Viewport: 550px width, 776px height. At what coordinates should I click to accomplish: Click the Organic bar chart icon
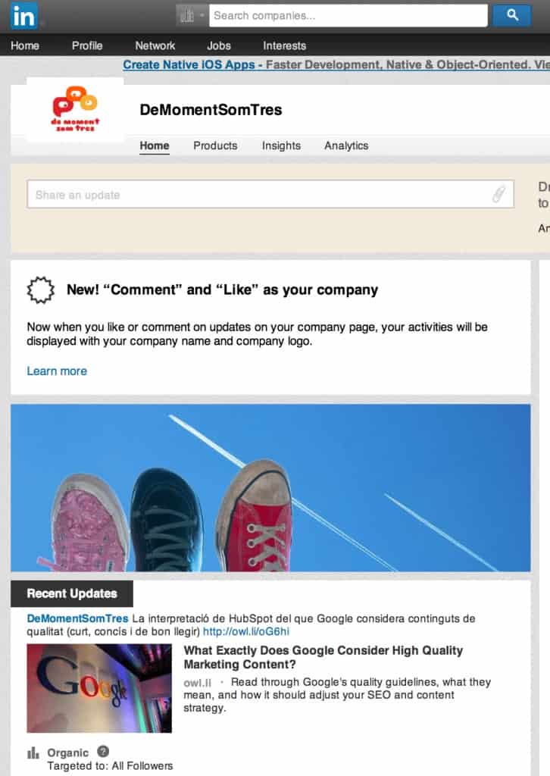pyautogui.click(x=33, y=753)
